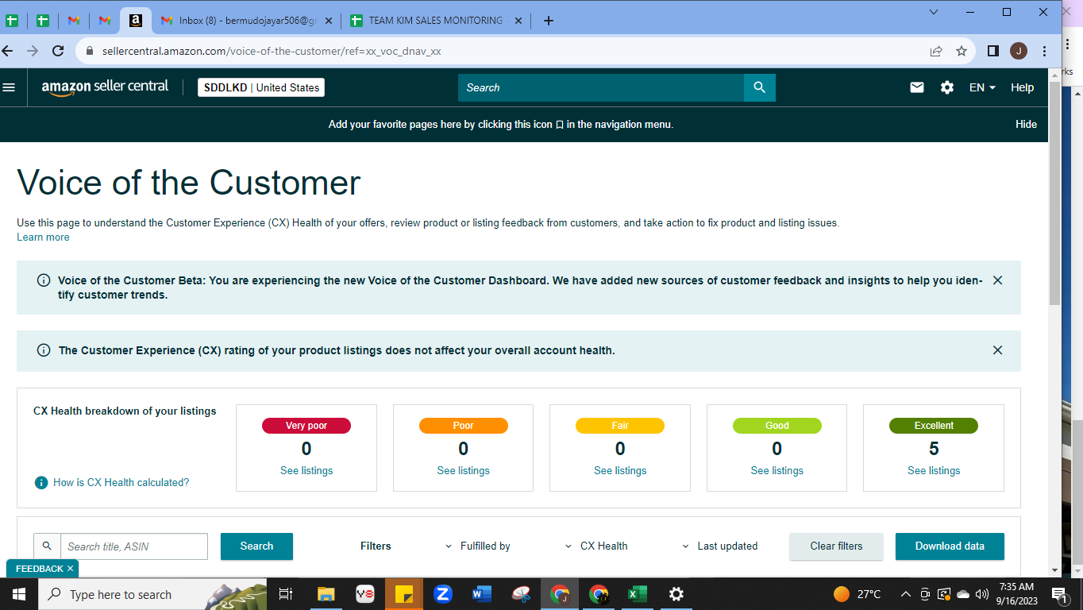Focus the Seller Central header Search field
Image resolution: width=1083 pixels, height=610 pixels.
pyautogui.click(x=601, y=87)
